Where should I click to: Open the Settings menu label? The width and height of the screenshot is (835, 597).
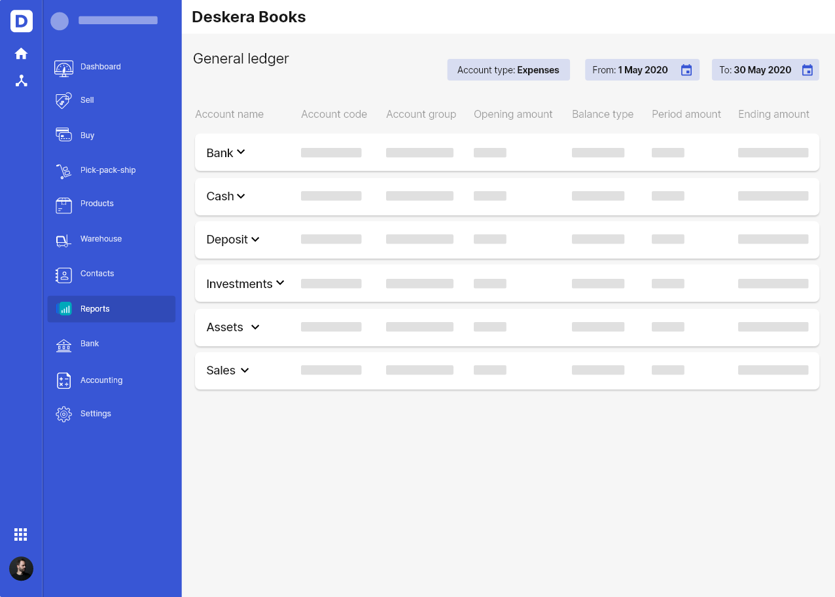[x=96, y=414]
